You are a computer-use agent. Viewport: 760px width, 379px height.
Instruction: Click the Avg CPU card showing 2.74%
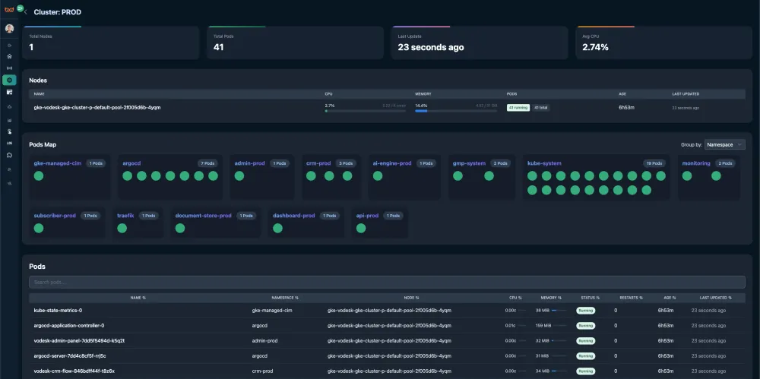[664, 43]
